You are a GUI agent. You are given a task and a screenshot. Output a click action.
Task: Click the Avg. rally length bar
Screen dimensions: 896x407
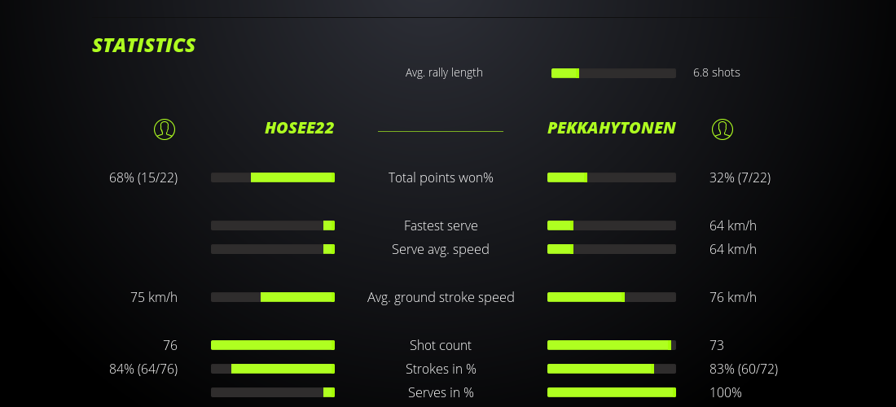coord(613,73)
